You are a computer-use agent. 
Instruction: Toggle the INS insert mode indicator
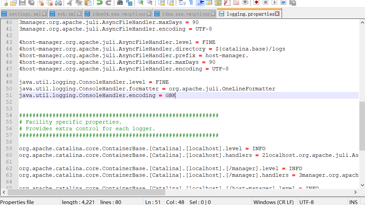click(x=353, y=202)
